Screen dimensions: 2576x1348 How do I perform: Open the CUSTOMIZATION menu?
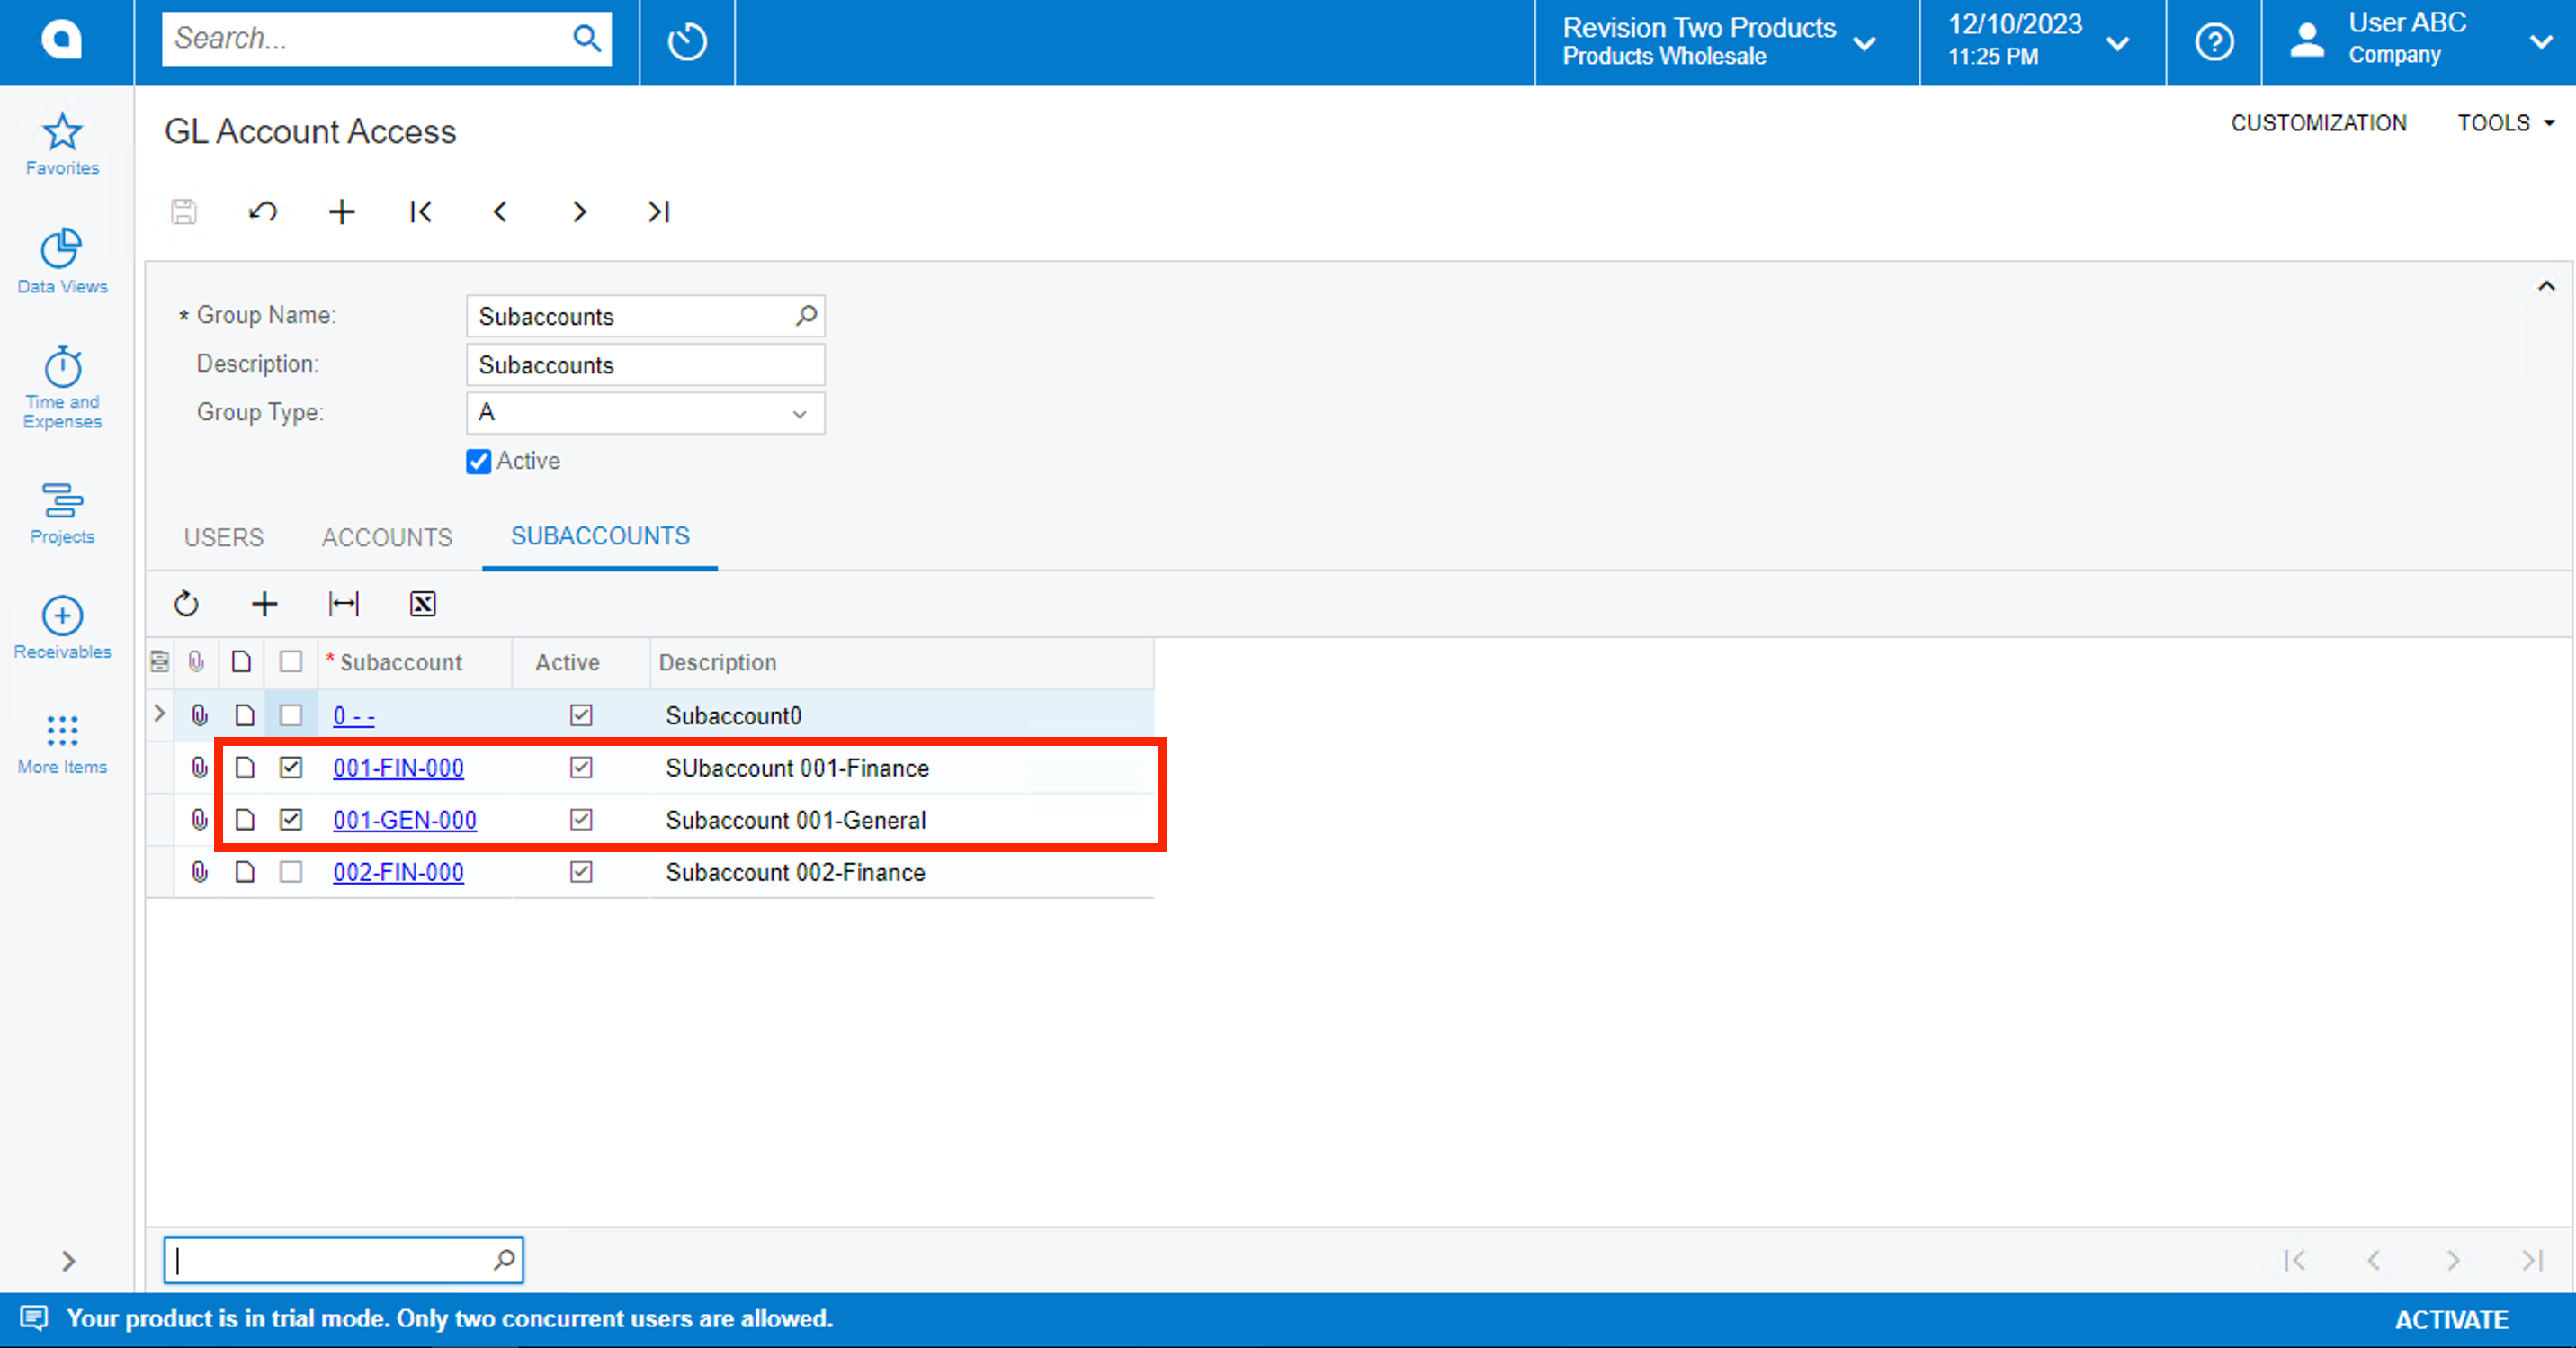(2318, 123)
